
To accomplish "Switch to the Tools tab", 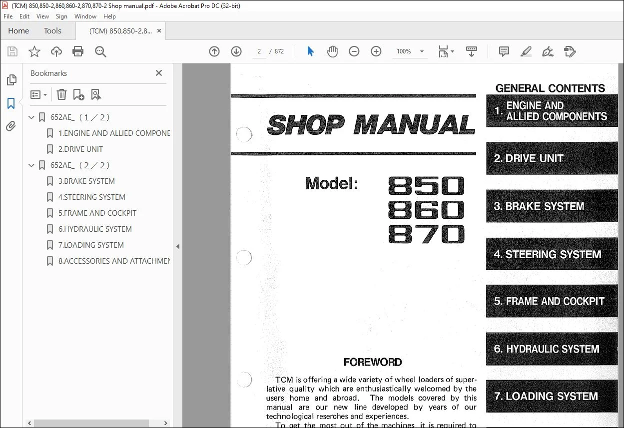I will point(52,30).
